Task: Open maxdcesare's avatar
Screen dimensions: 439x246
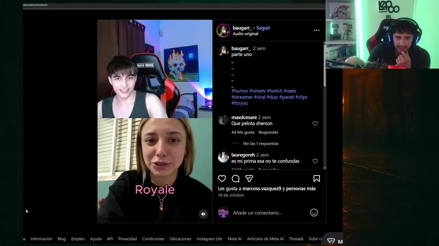Action: tap(223, 120)
